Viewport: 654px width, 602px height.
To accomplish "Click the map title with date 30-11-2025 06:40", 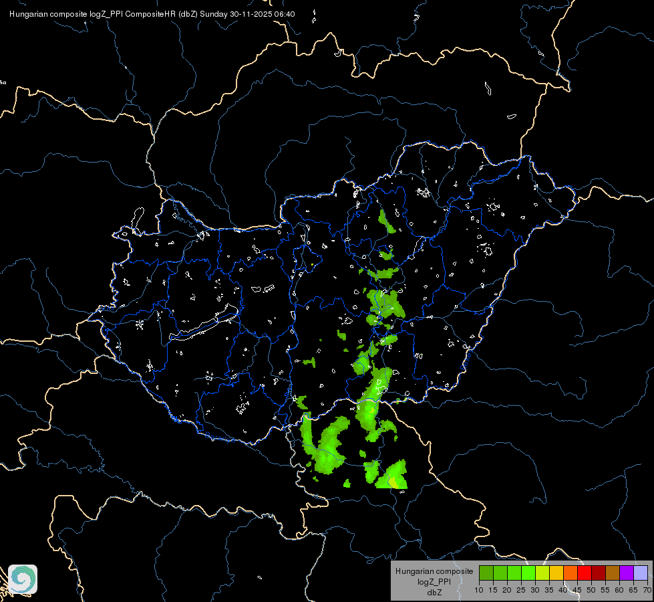I will [x=152, y=14].
